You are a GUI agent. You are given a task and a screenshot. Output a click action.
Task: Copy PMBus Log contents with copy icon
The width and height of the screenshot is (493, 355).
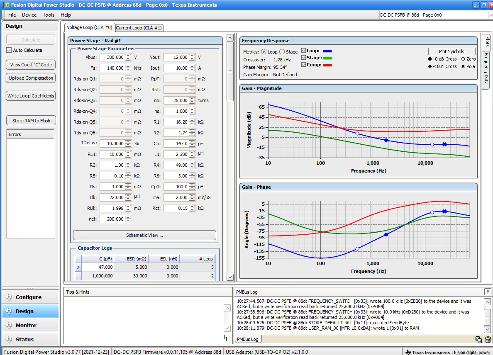(478, 339)
